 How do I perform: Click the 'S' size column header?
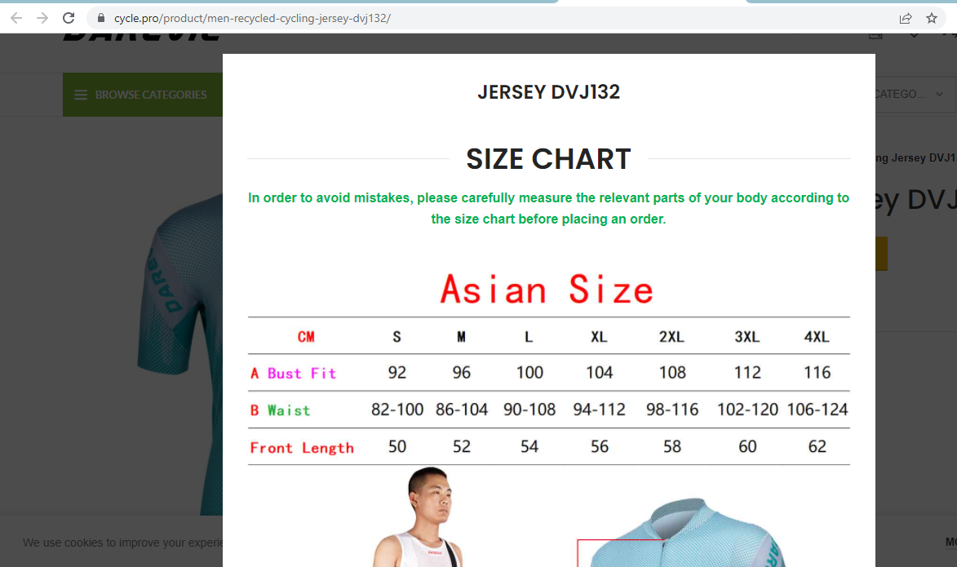coord(397,337)
